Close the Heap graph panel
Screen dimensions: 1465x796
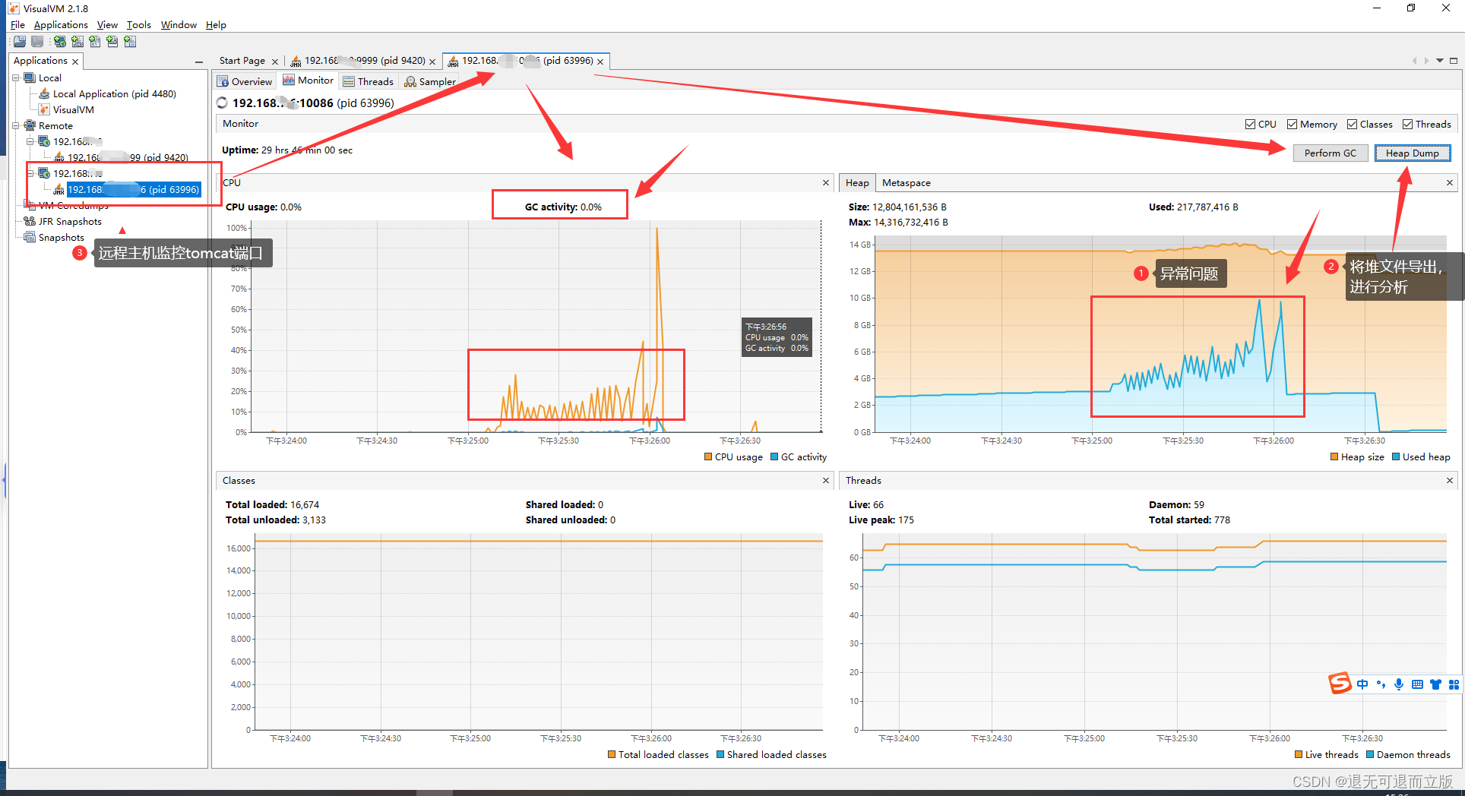pos(1450,183)
